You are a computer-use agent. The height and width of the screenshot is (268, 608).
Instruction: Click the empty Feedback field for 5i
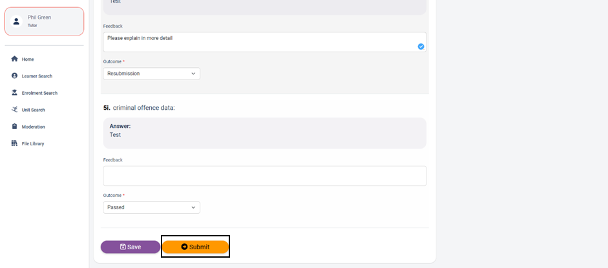click(x=265, y=176)
